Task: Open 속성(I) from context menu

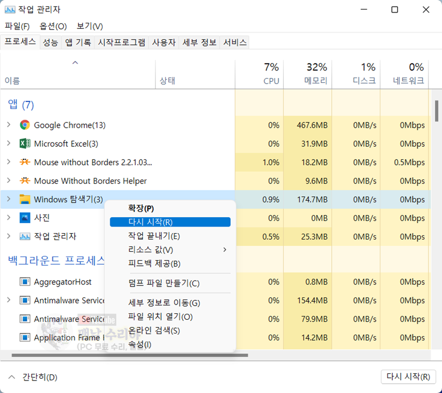Action: click(170, 344)
